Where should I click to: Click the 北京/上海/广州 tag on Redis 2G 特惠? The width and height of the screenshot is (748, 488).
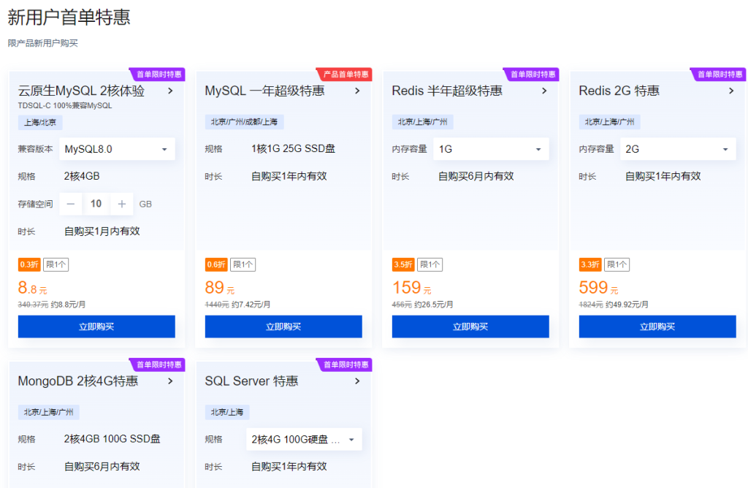coord(610,122)
